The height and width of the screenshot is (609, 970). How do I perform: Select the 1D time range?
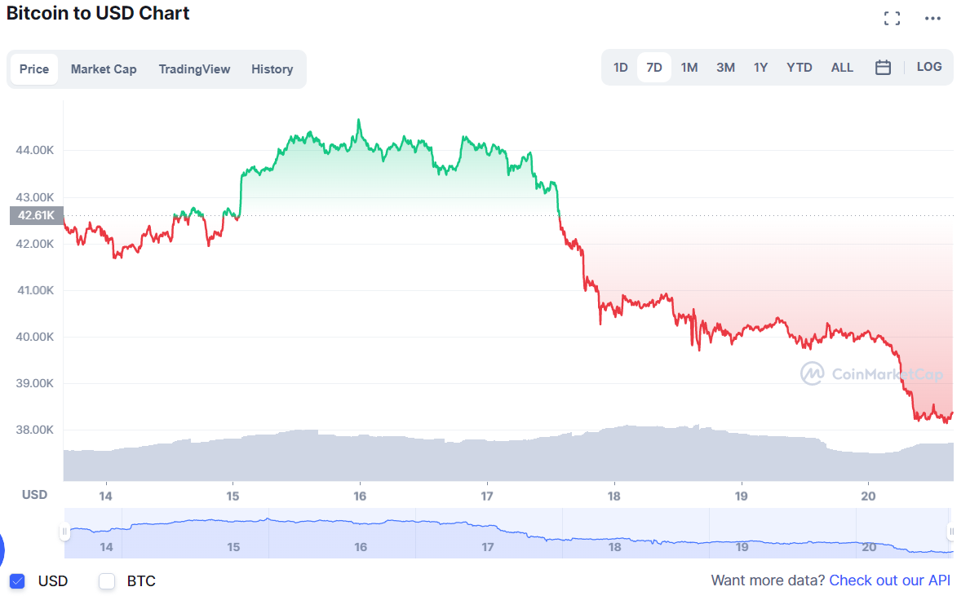click(x=621, y=67)
